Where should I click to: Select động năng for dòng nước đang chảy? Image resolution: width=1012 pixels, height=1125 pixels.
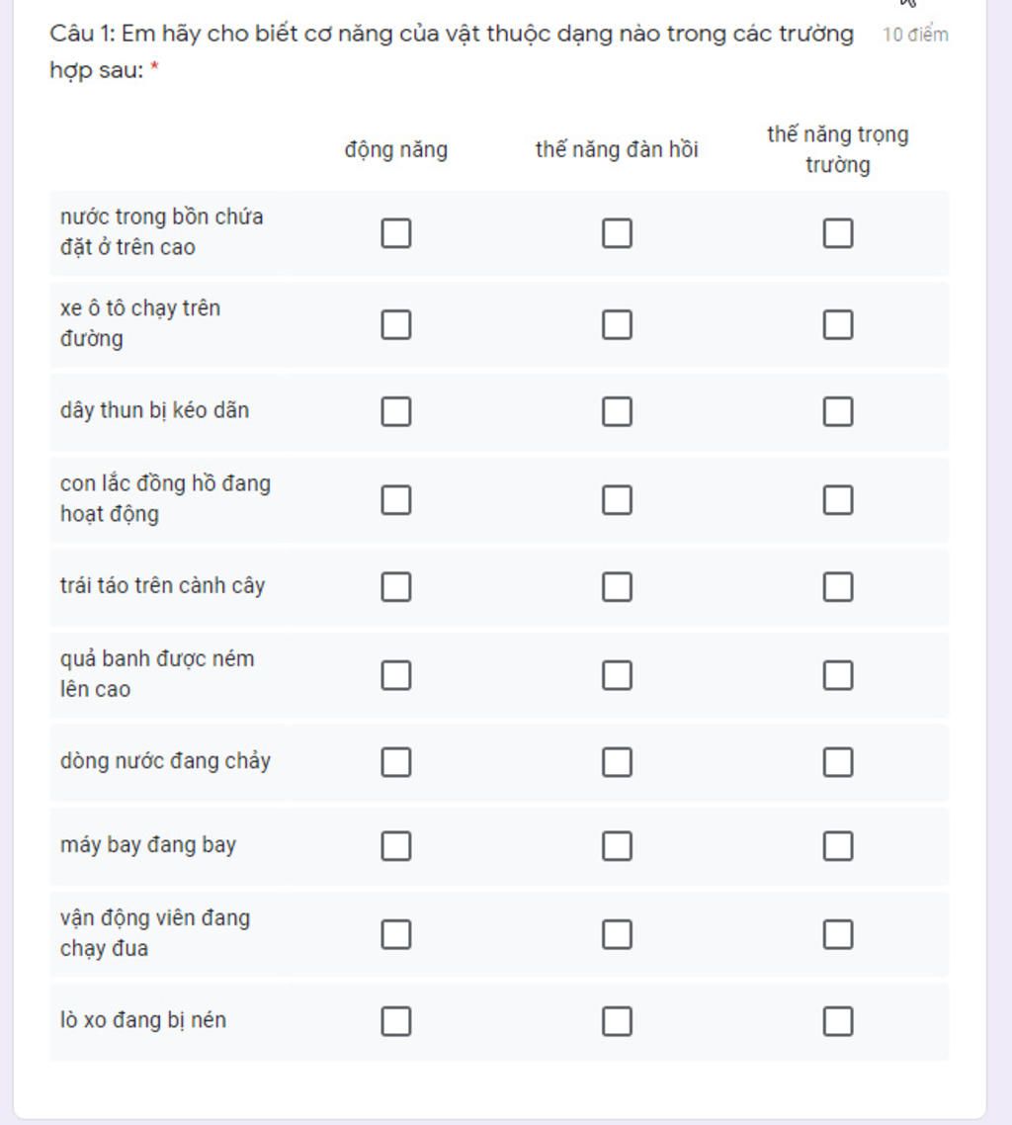[x=396, y=762]
